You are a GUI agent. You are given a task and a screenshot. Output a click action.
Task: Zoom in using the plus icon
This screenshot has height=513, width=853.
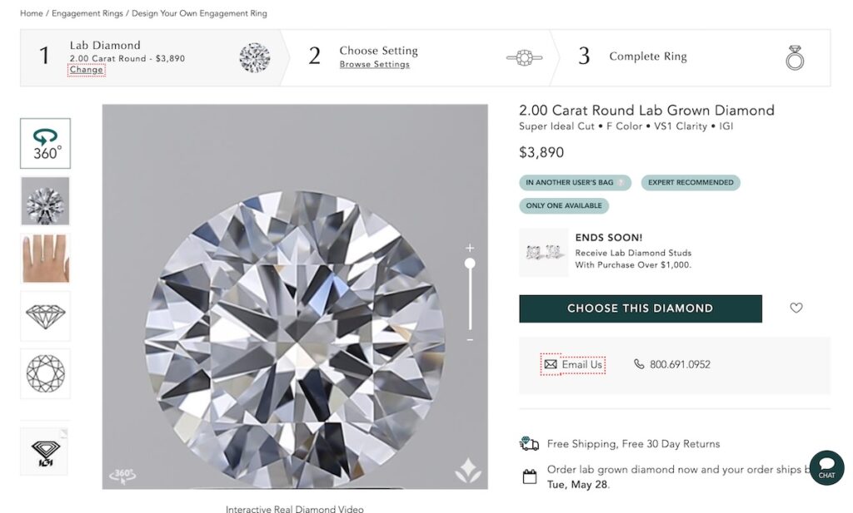tap(470, 247)
